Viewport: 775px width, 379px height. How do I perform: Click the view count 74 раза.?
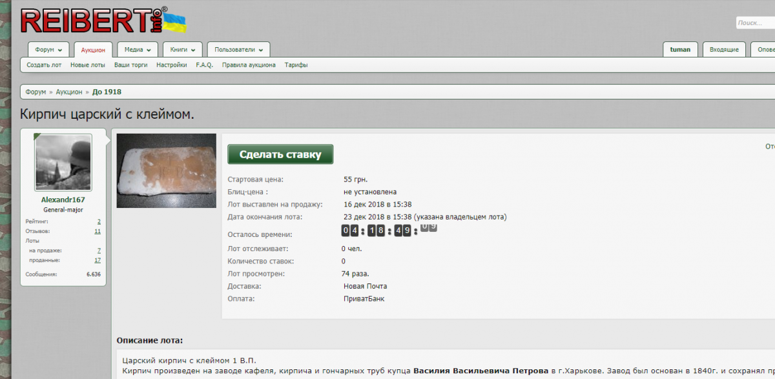pos(355,274)
